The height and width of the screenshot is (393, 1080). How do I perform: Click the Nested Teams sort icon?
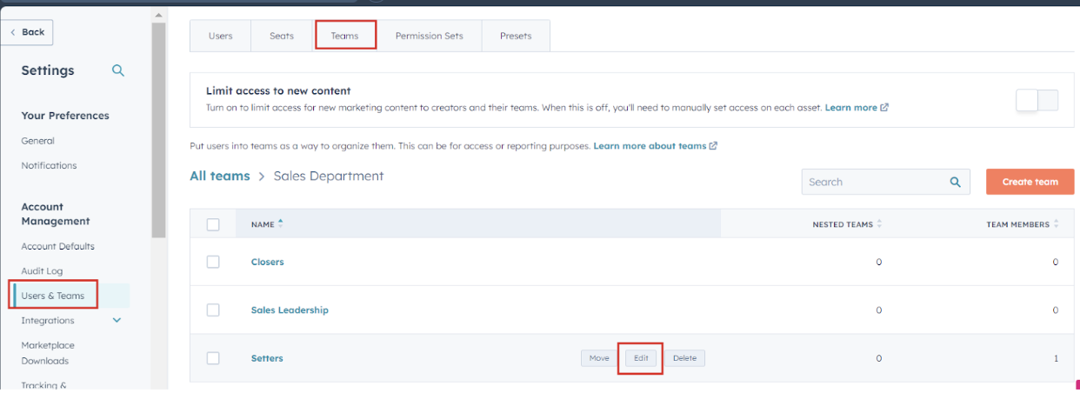point(879,224)
